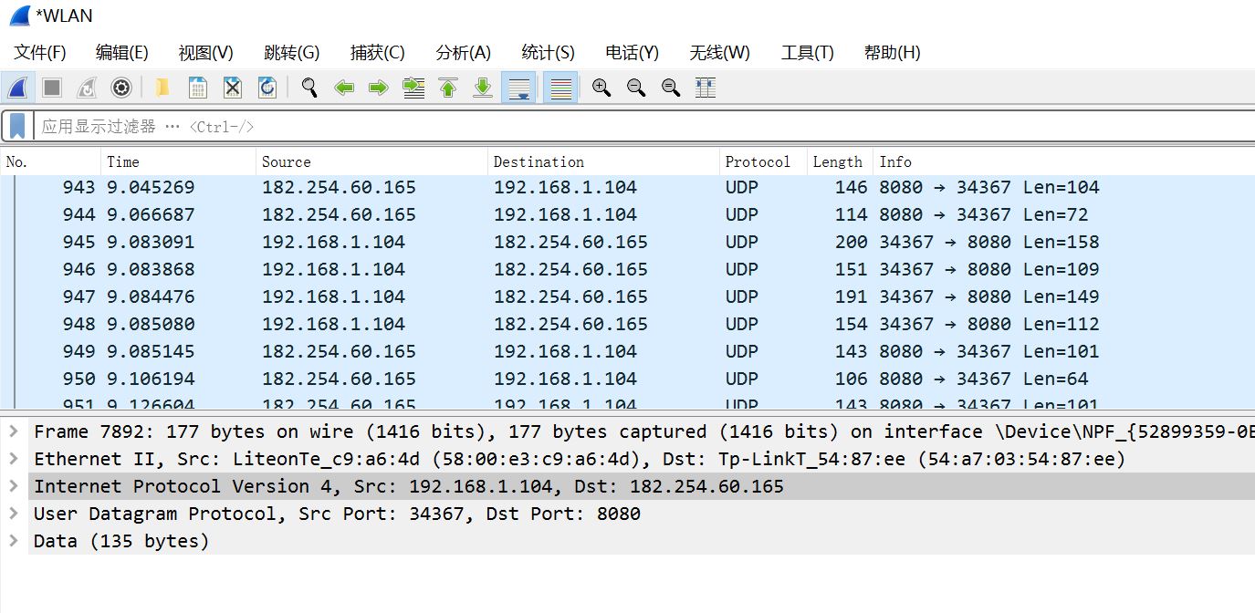Select packet 946 with Len=109

click(627, 269)
